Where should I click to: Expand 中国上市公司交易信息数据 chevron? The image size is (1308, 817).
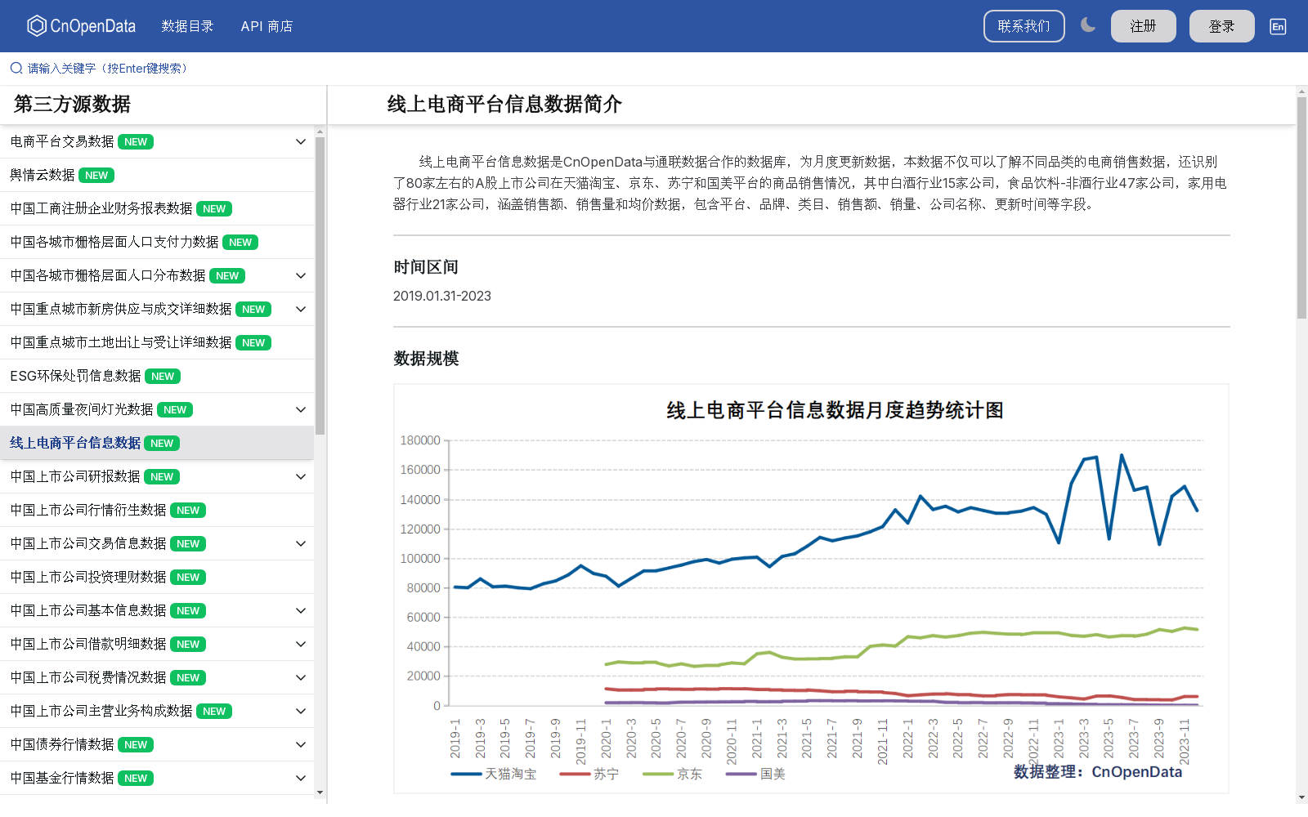click(x=301, y=543)
